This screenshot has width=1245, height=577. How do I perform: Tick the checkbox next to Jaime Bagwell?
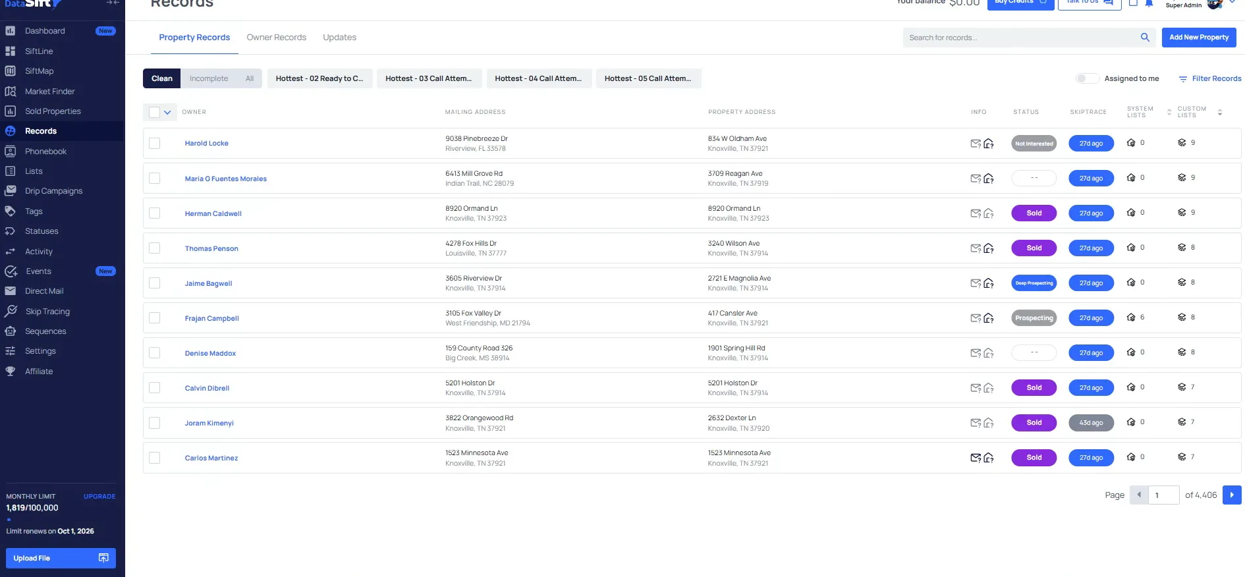point(155,283)
